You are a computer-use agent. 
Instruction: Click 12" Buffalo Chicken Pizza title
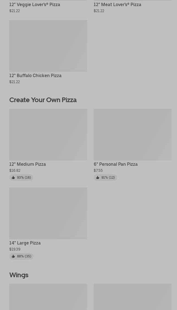[35, 75]
